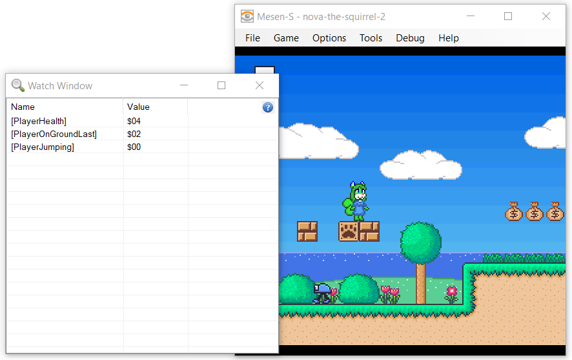
Task: Click the Name column header
Action: pos(65,107)
